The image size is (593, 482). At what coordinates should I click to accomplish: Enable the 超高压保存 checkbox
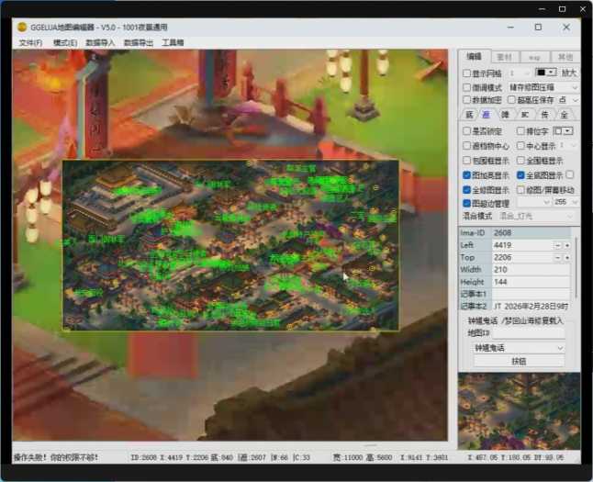click(511, 99)
